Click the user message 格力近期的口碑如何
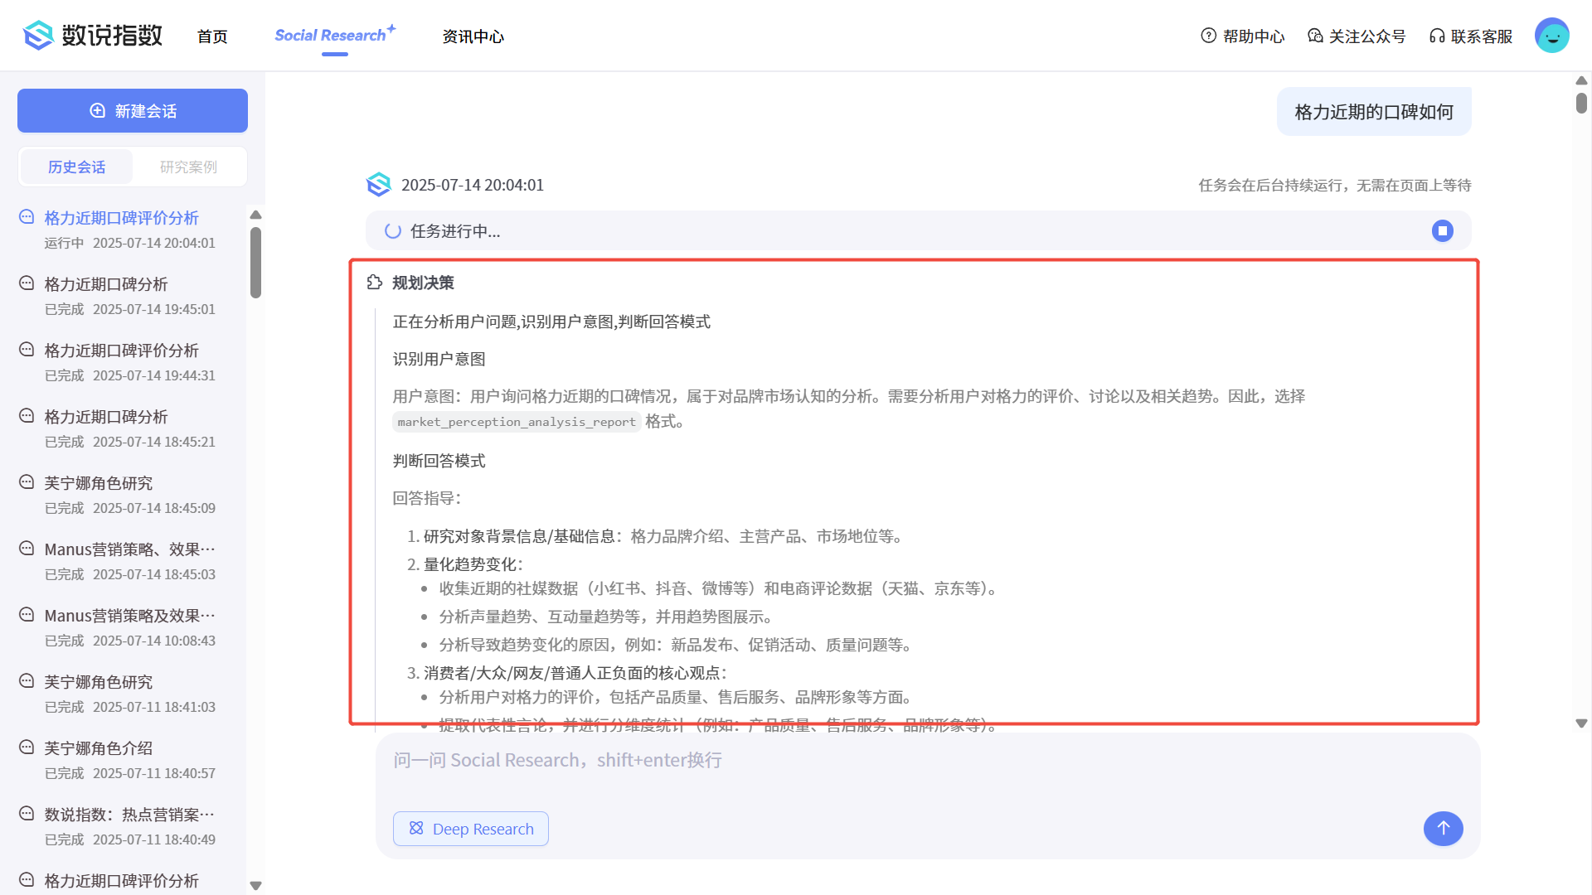This screenshot has height=895, width=1592. (x=1374, y=112)
